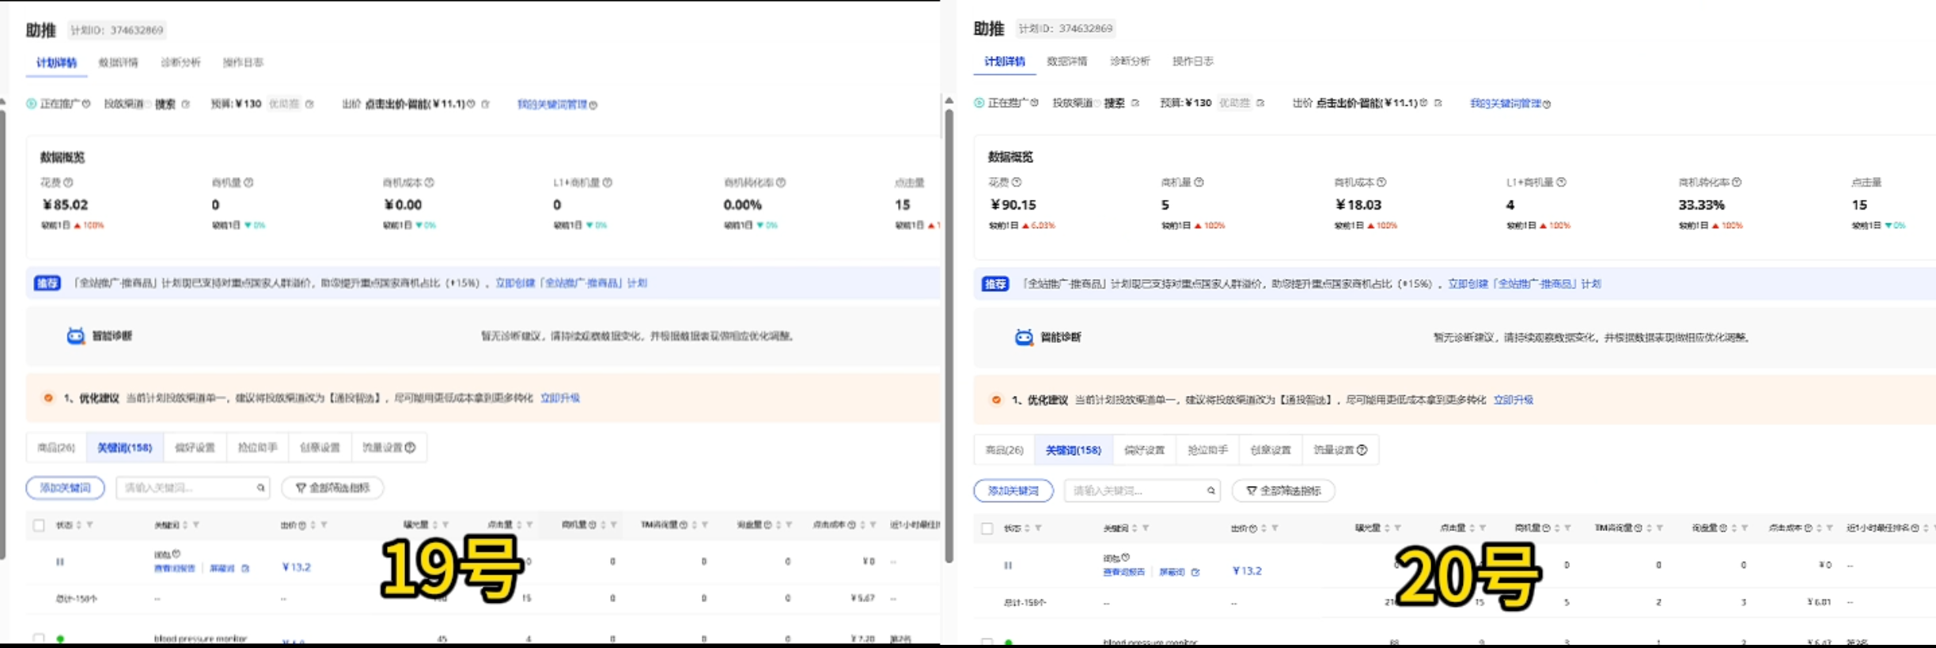Click L1+商机量 help icon in 19号 panel
The image size is (1936, 648).
pyautogui.click(x=608, y=183)
